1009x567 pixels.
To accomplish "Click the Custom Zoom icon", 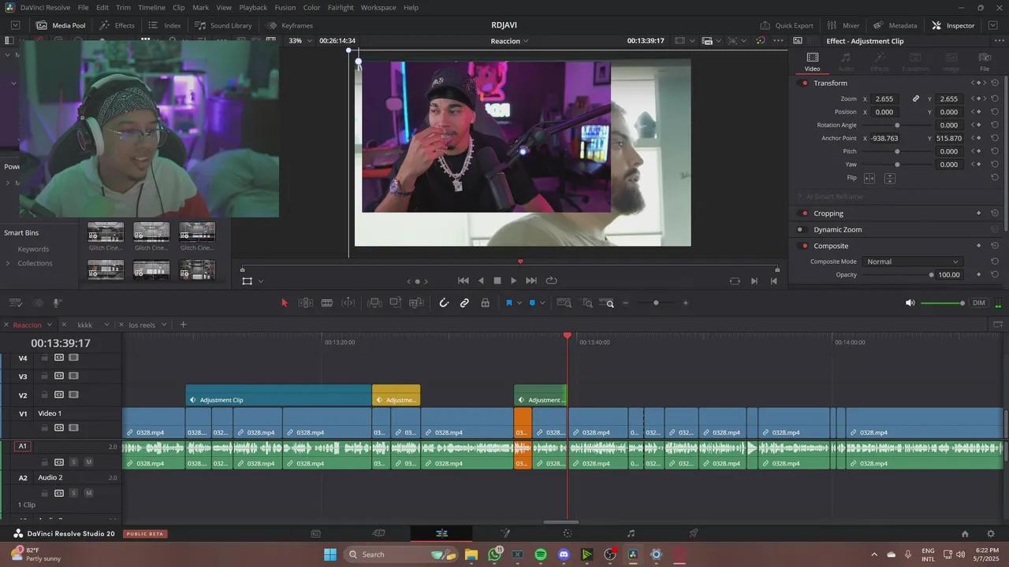I will tap(607, 303).
